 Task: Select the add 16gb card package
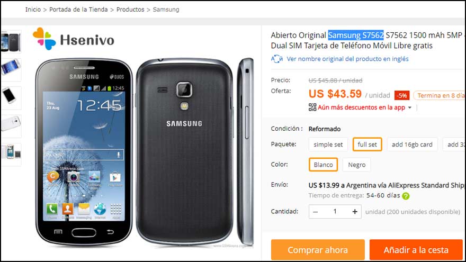[412, 144]
